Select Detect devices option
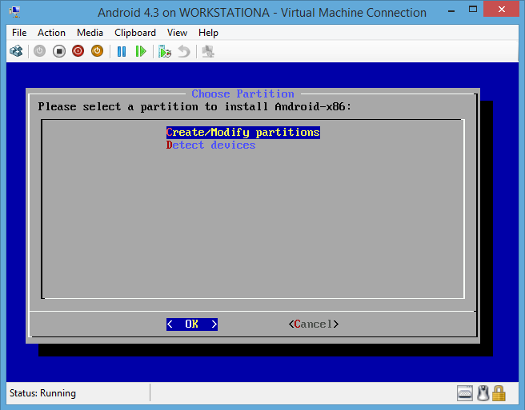The image size is (525, 410). [x=211, y=145]
